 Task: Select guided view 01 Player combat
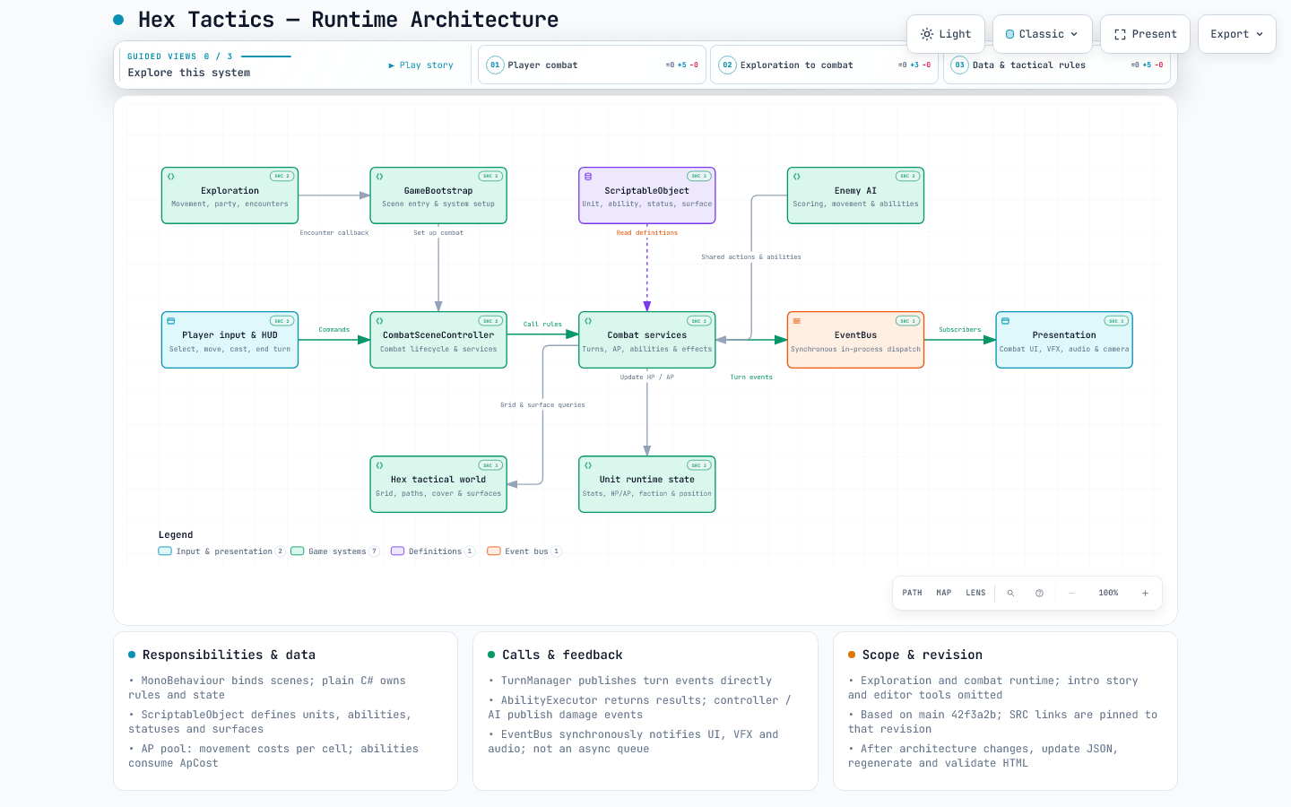pyautogui.click(x=593, y=65)
